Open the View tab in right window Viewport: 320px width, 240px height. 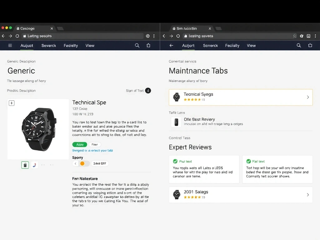point(251,46)
